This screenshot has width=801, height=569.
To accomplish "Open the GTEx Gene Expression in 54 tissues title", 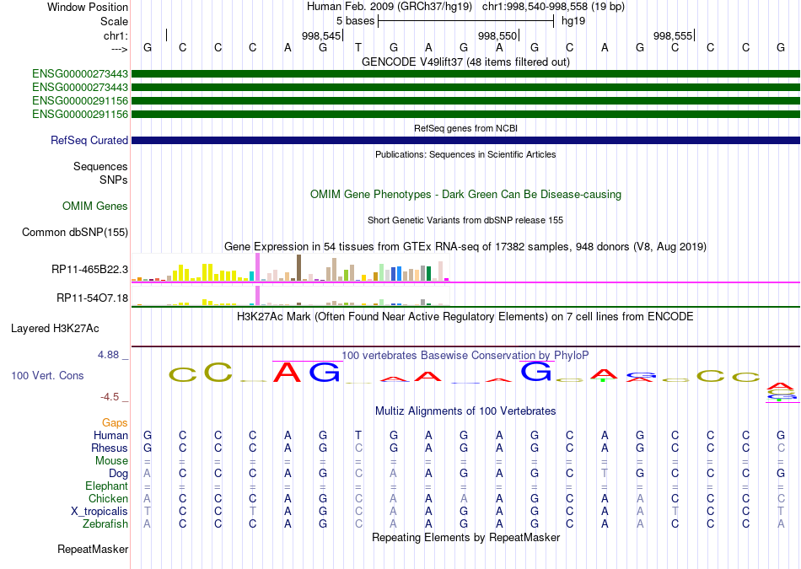I will 465,247.
